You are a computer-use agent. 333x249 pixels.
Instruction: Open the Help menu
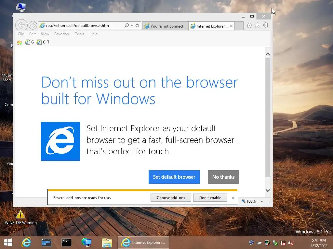(93, 34)
